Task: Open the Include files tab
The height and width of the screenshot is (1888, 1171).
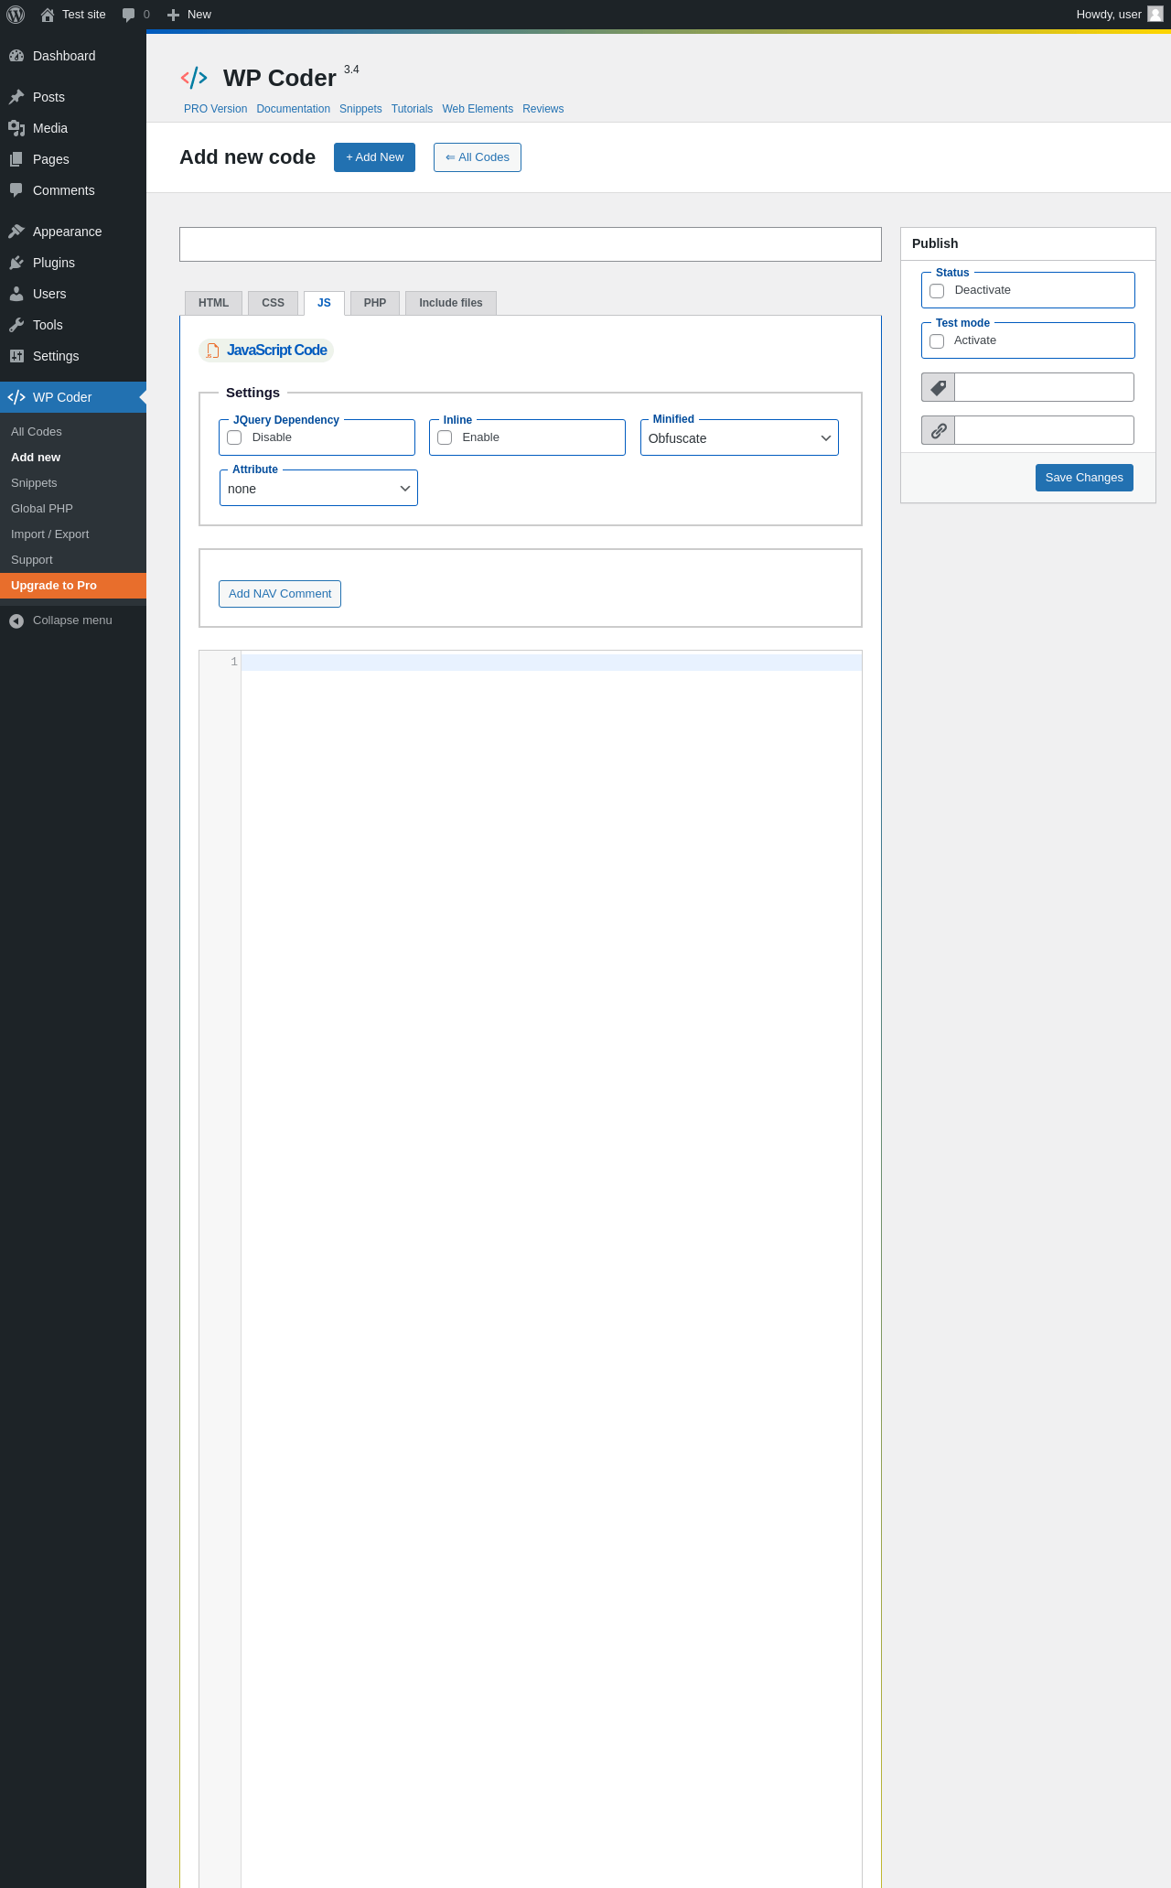Action: click(x=451, y=303)
